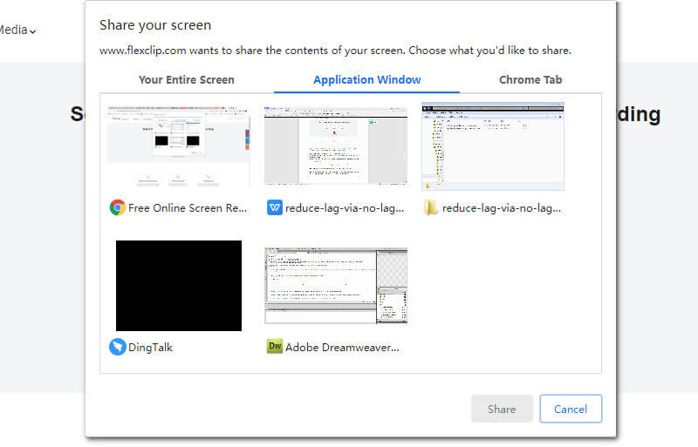Viewport: 698px width, 447px height.
Task: Expand the Media dropdown in background page
Action: [17, 30]
